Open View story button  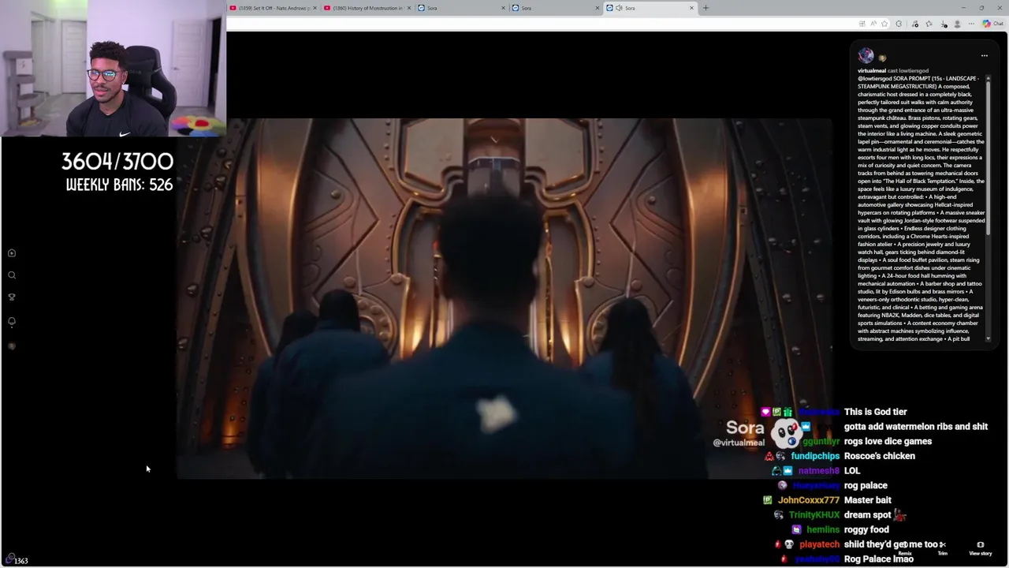pos(981,548)
